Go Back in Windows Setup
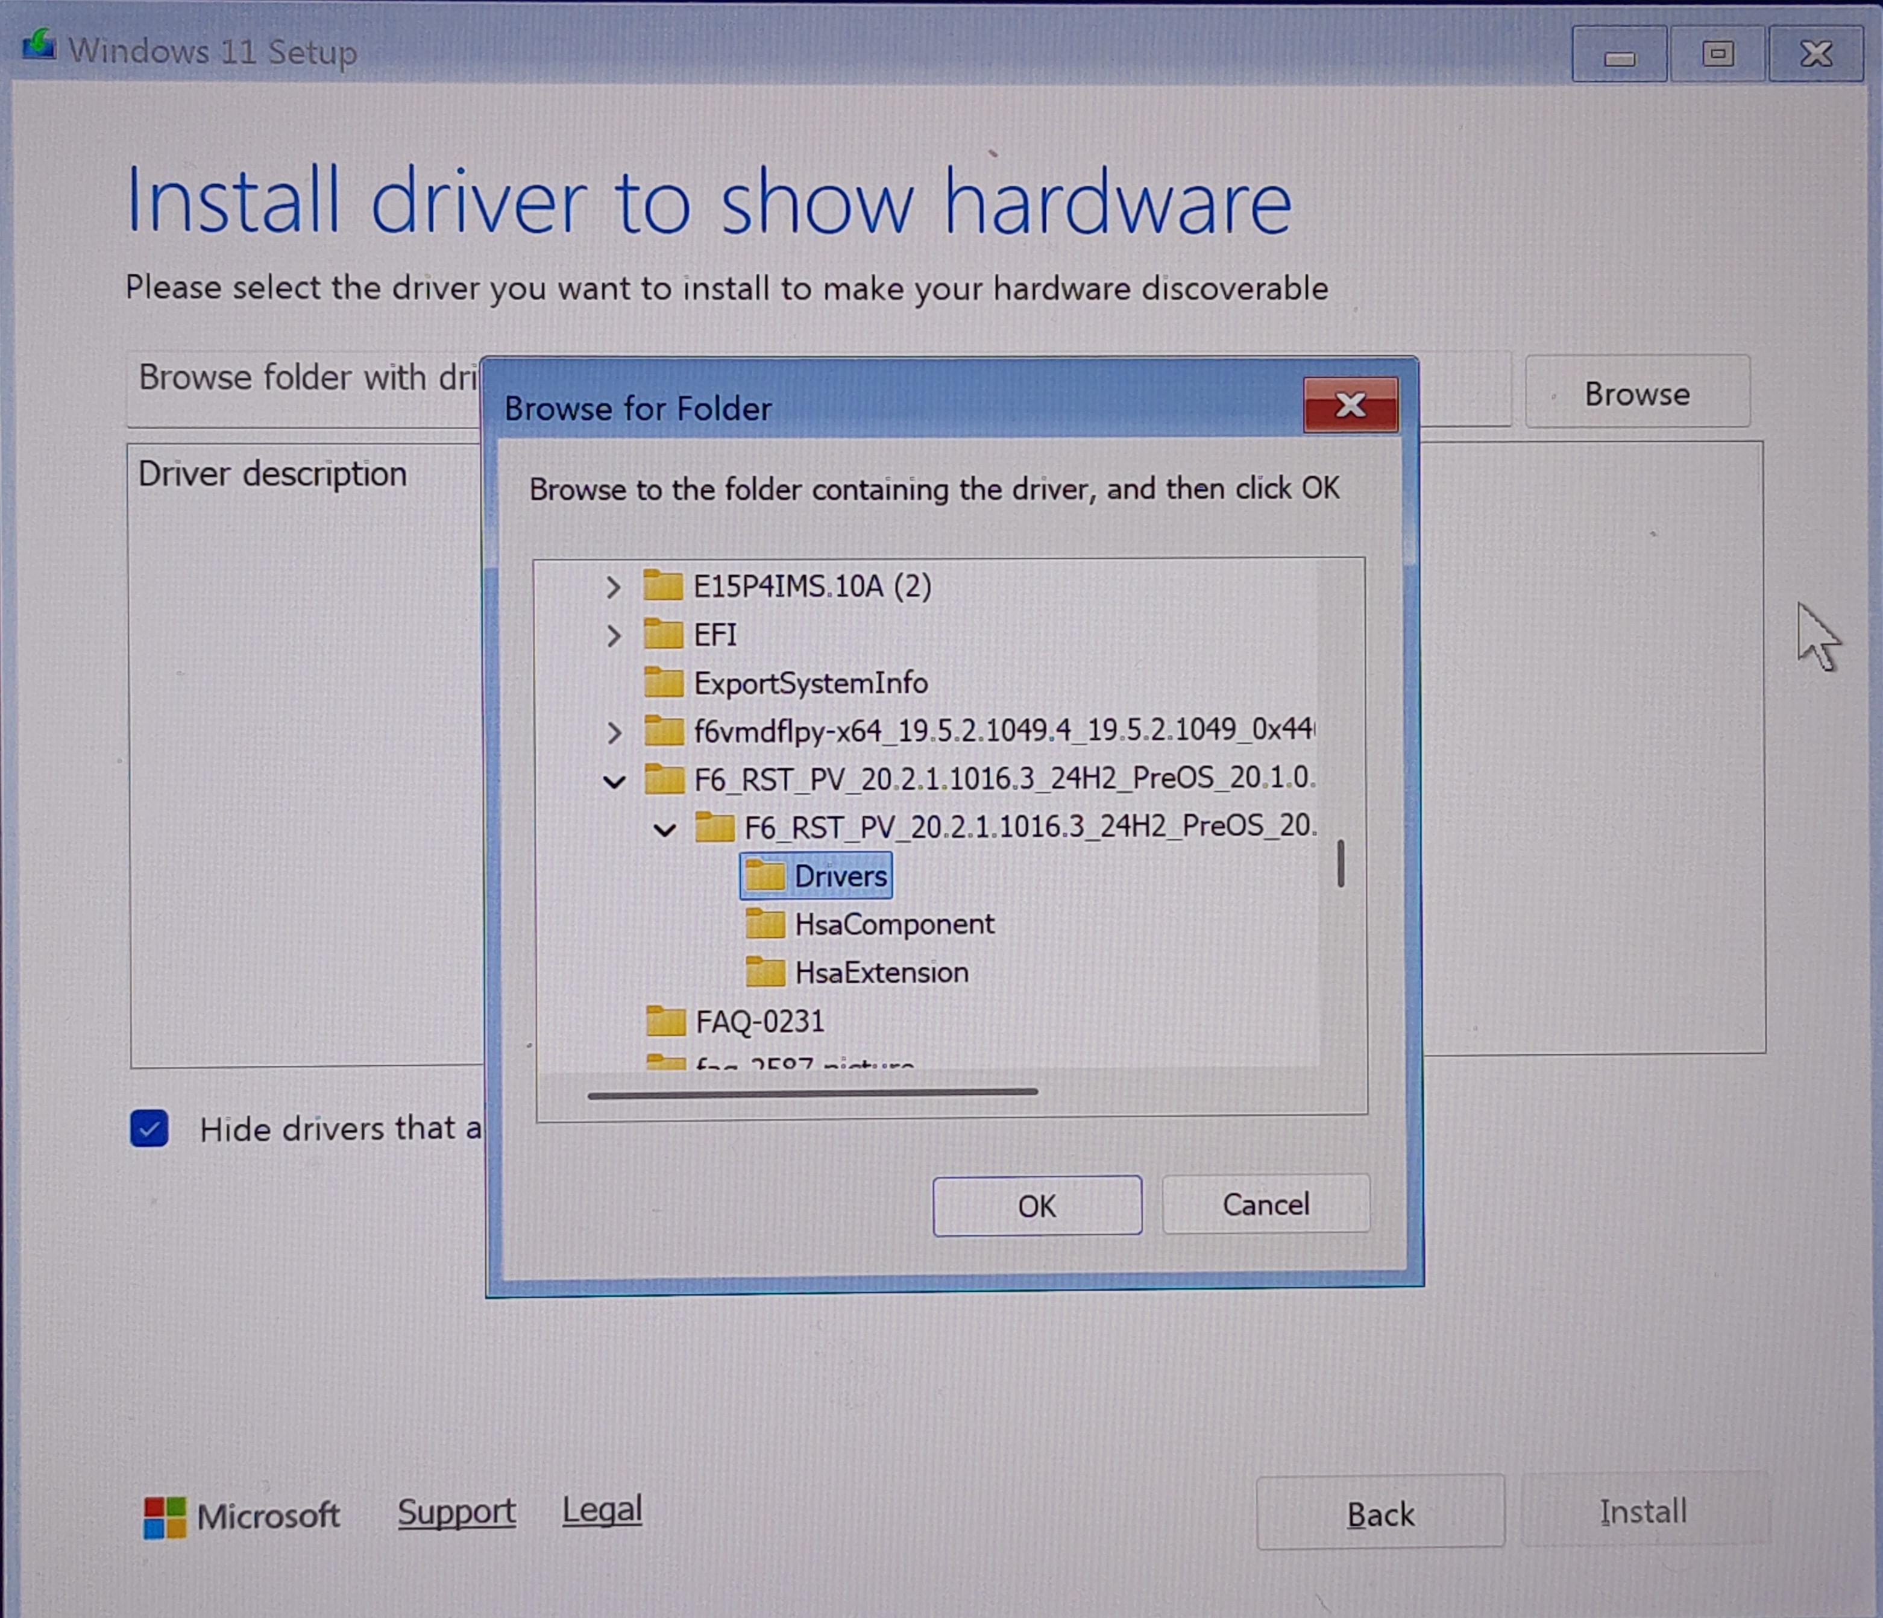The height and width of the screenshot is (1618, 1883). click(x=1380, y=1514)
